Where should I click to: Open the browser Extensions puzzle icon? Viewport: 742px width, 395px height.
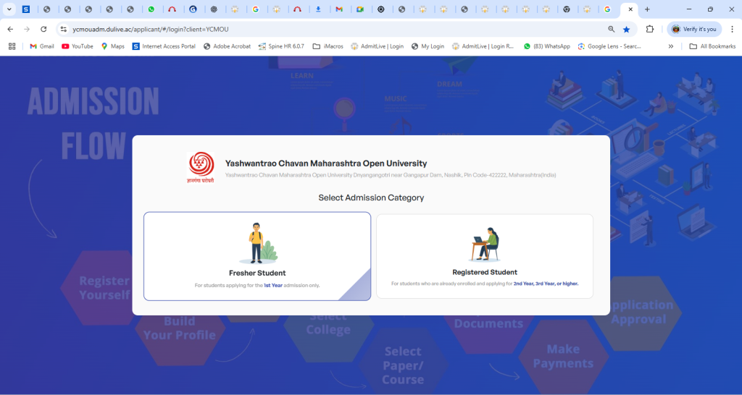click(650, 29)
